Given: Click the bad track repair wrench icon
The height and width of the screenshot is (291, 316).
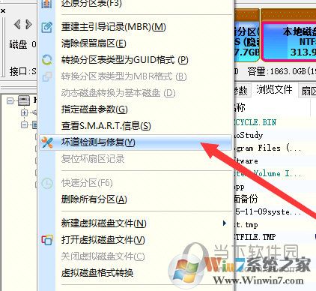Looking at the screenshot, I should (x=47, y=142).
